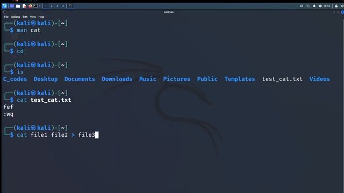This screenshot has height=193, width=344.
Task: Open the View menu
Action: coord(33,17)
